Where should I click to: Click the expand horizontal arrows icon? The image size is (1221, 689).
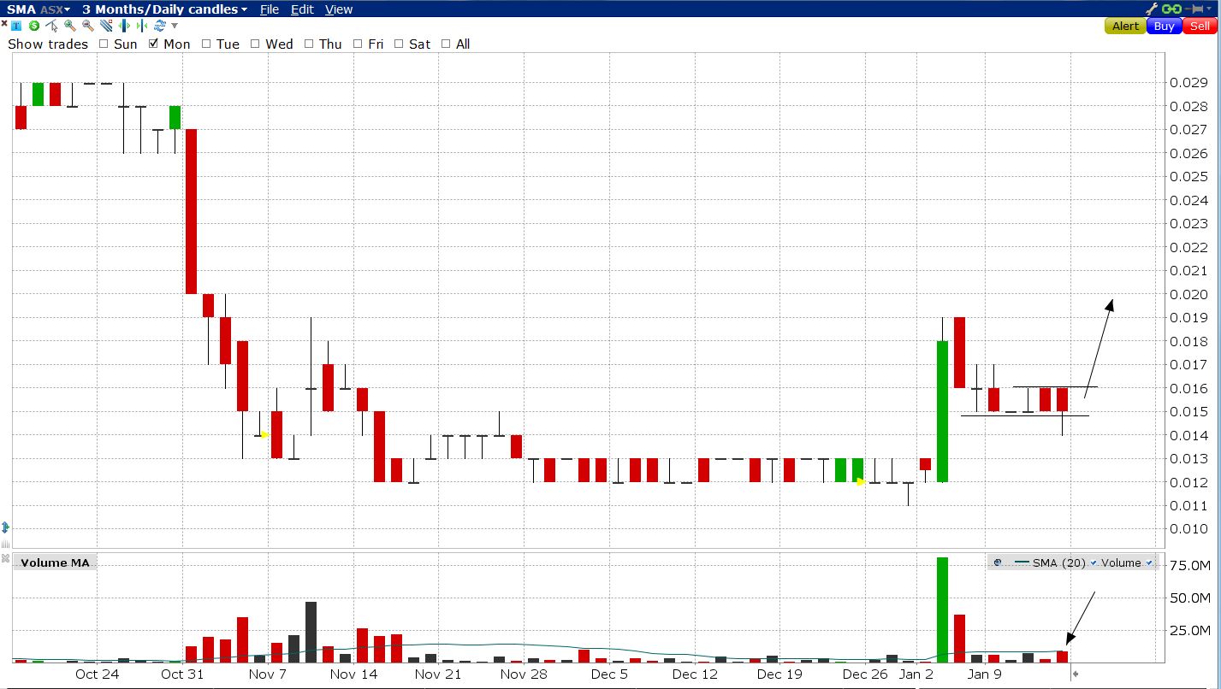tap(124, 26)
